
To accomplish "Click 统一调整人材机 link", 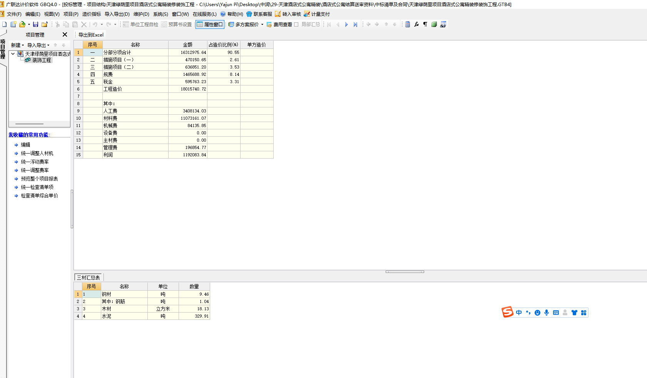I will (x=37, y=153).
